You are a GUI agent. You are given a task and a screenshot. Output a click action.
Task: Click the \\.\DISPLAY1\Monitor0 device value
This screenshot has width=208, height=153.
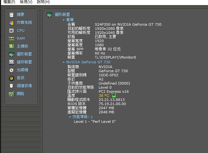coord(115,57)
